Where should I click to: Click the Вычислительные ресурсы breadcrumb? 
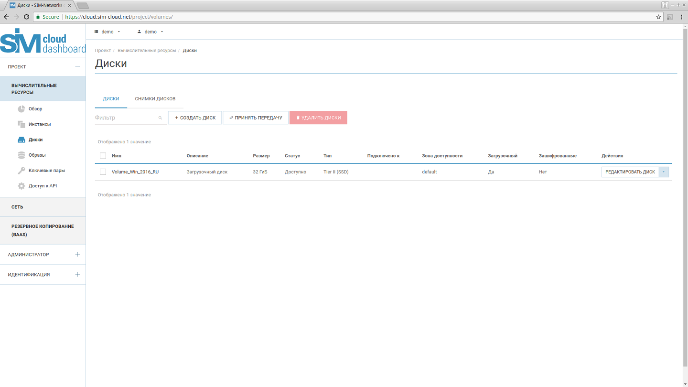click(147, 50)
